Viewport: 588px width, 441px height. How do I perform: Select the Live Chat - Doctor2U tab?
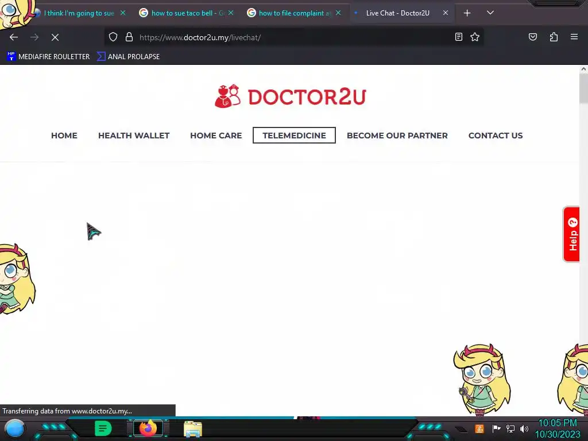click(x=398, y=13)
